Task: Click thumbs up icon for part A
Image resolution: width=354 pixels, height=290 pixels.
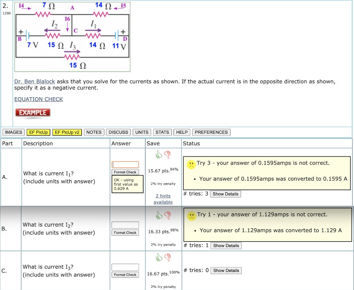Action: pyautogui.click(x=159, y=155)
